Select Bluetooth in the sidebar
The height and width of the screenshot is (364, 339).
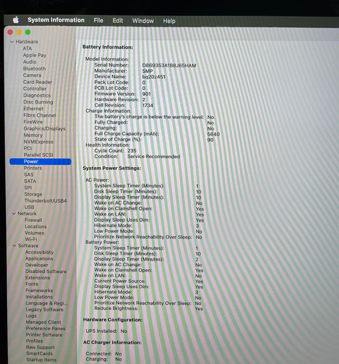tap(34, 69)
